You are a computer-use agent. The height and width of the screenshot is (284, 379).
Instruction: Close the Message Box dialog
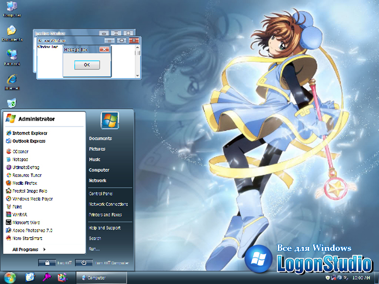104,49
